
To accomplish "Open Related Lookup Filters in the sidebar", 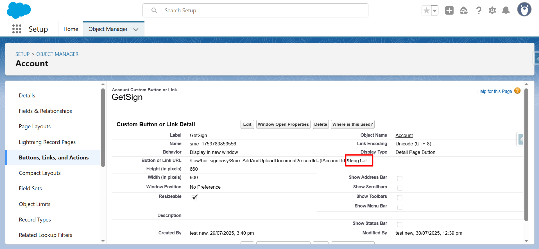I will pos(46,235).
